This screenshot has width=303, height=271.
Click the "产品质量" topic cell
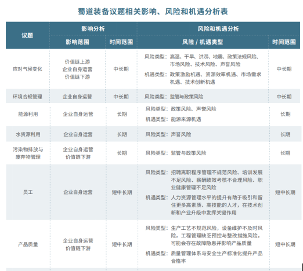point(28,244)
